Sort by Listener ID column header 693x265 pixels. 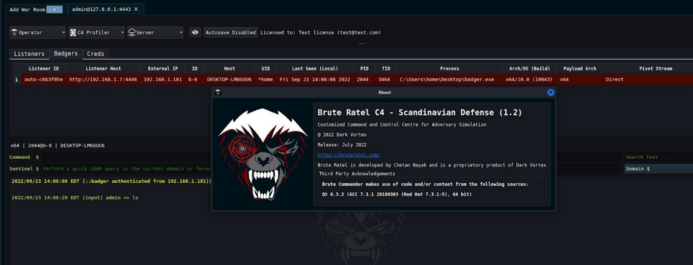43,69
